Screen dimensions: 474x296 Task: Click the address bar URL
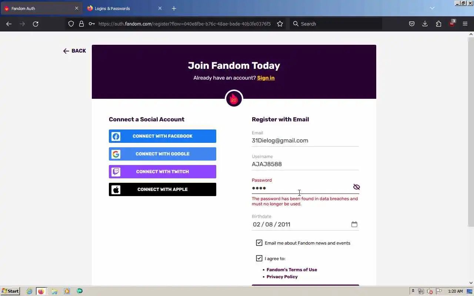184,24
